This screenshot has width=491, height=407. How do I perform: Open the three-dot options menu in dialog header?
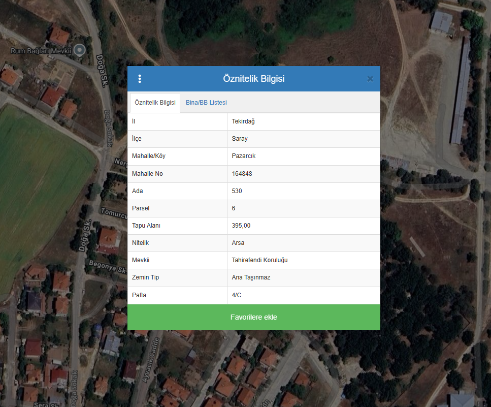[x=140, y=79]
